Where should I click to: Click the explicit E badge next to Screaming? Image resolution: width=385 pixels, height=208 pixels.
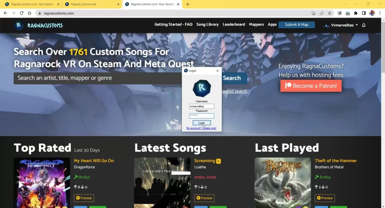point(218,161)
